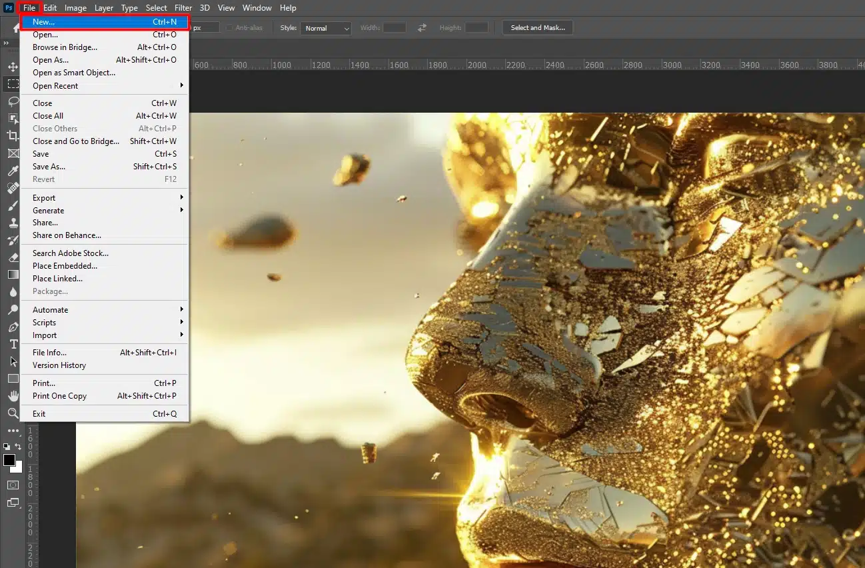Select the Clone Stamp tool
The image size is (865, 568).
tap(13, 223)
